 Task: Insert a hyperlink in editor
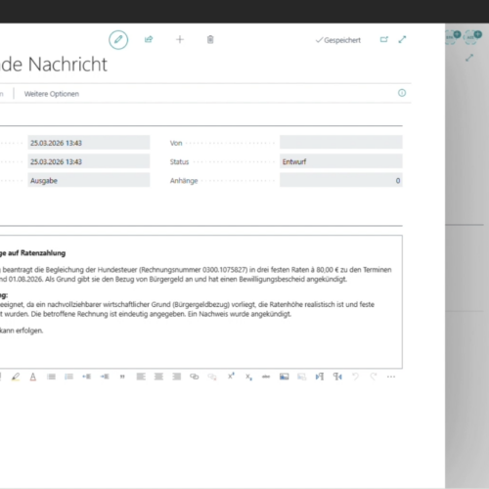[195, 377]
